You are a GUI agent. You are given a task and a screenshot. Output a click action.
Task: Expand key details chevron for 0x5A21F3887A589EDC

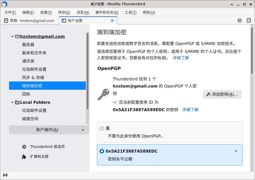[236, 151]
